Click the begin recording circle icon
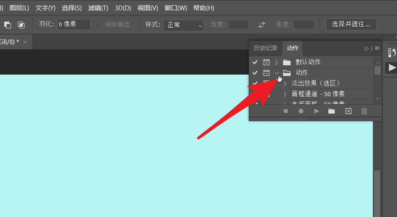The image size is (397, 217). (x=301, y=111)
